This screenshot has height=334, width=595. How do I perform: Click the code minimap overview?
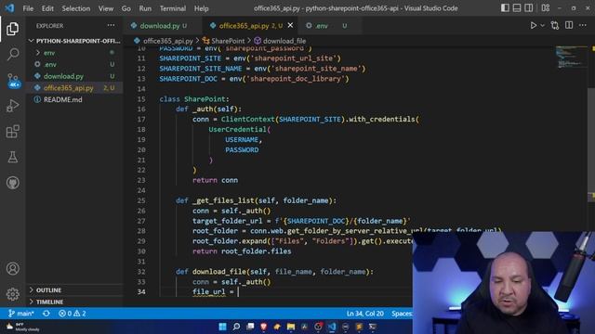[572, 58]
